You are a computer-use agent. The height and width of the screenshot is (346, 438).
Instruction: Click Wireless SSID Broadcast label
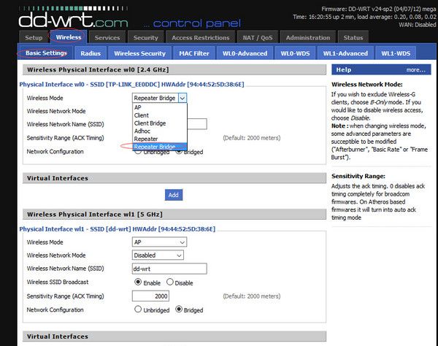click(58, 282)
